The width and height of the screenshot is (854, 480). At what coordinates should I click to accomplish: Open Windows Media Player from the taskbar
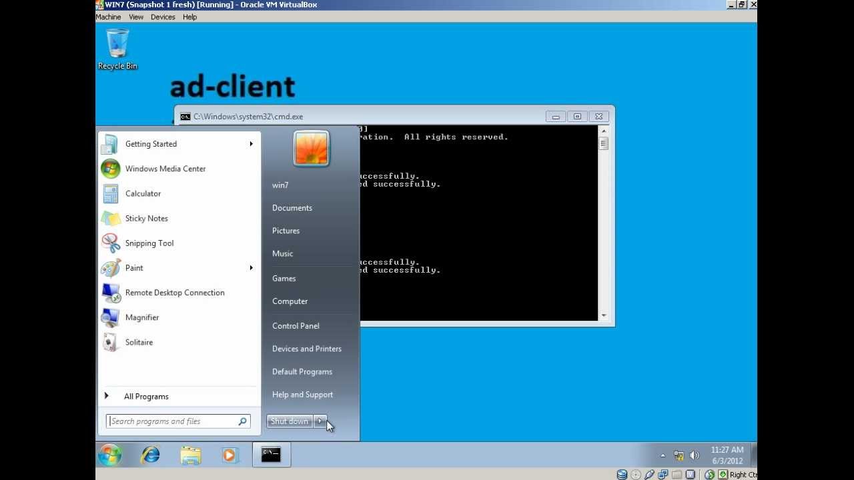click(230, 455)
